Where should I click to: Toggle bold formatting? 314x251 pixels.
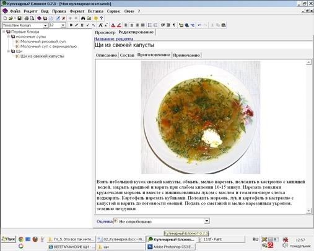[x=71, y=25]
